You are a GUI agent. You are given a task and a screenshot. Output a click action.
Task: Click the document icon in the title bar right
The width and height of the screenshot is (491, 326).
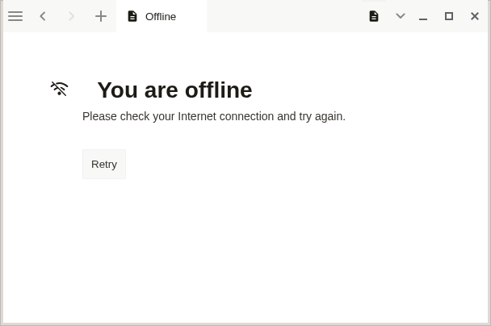pyautogui.click(x=374, y=16)
